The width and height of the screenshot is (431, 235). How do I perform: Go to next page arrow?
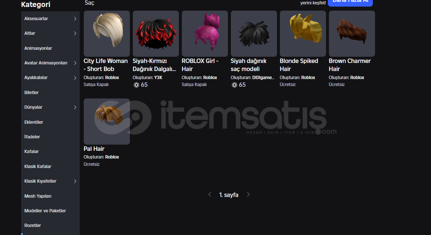(248, 195)
